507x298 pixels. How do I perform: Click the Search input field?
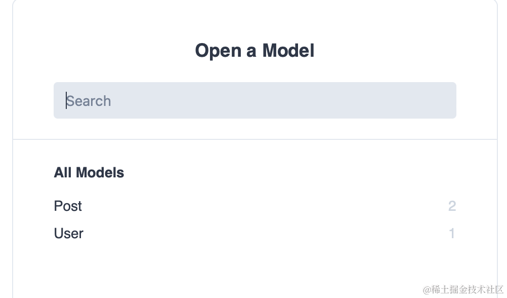coord(255,100)
